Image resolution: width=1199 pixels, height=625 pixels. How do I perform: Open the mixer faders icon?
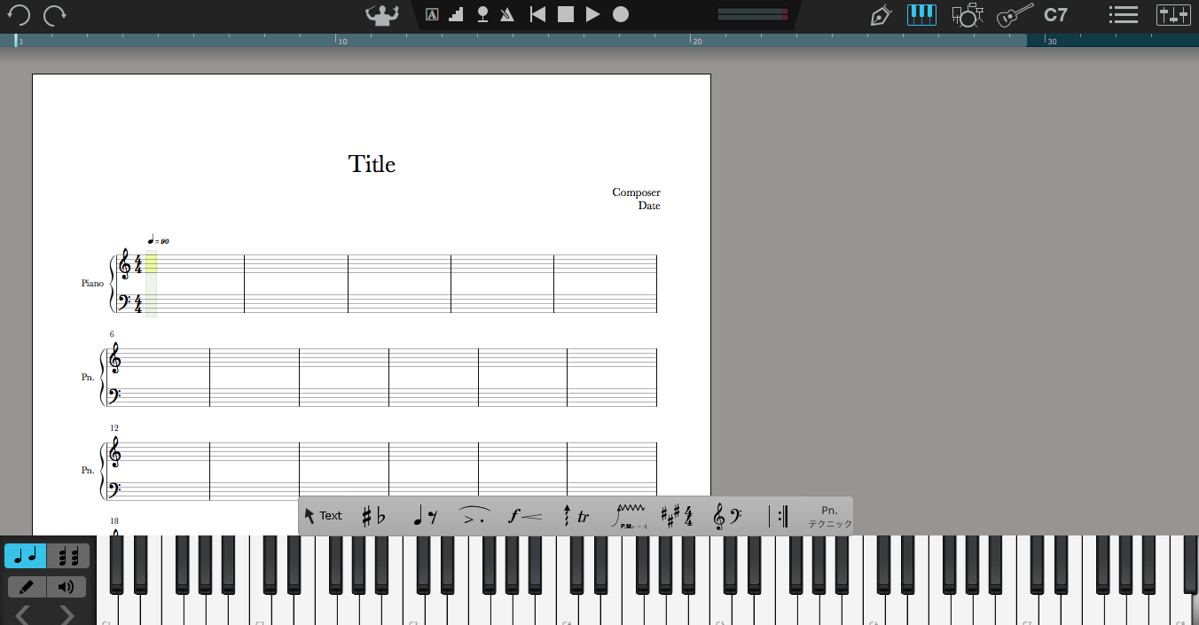point(1172,15)
